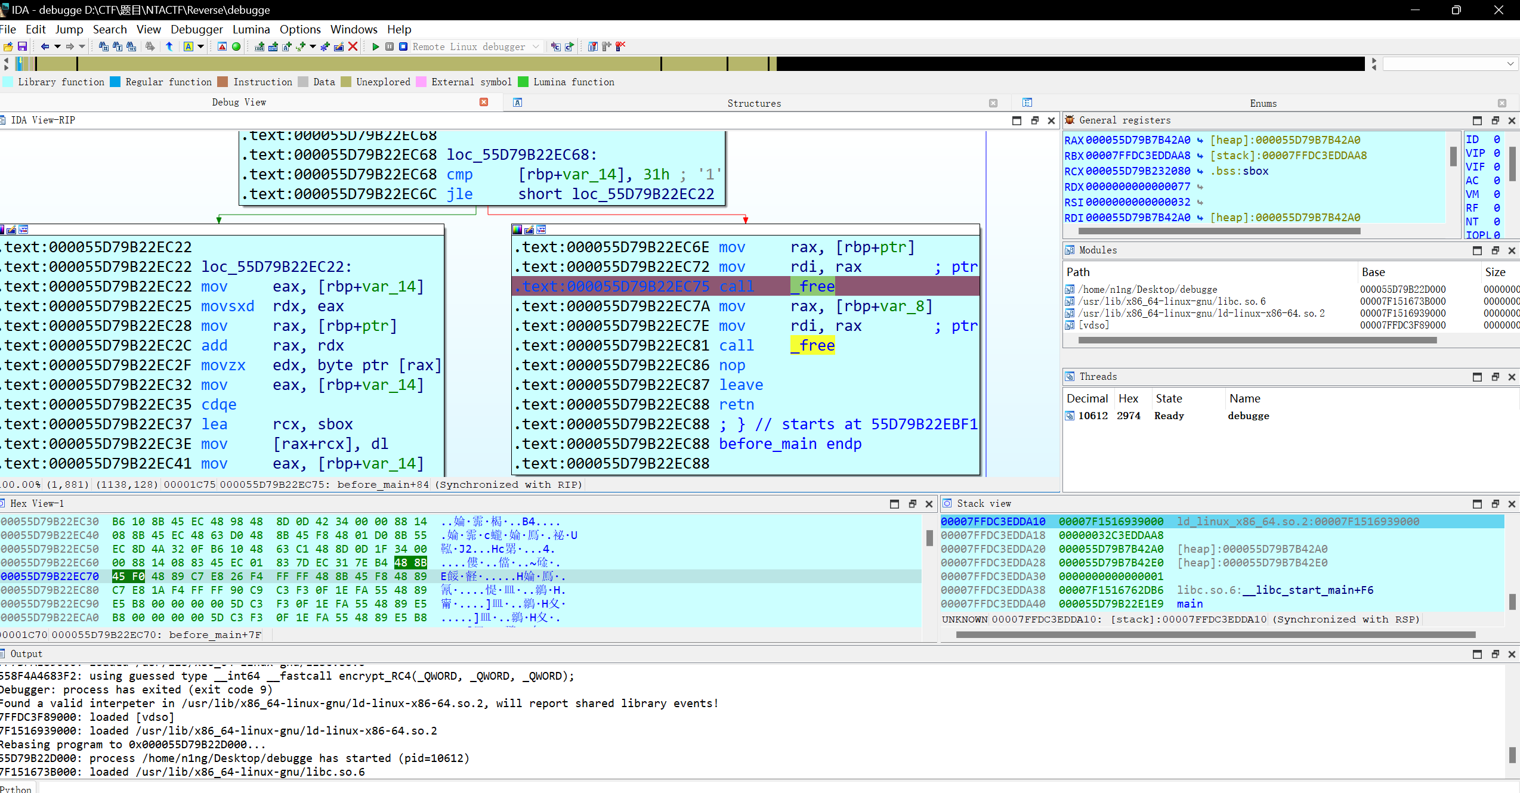Jump forward with the gray right arrow

[70, 47]
